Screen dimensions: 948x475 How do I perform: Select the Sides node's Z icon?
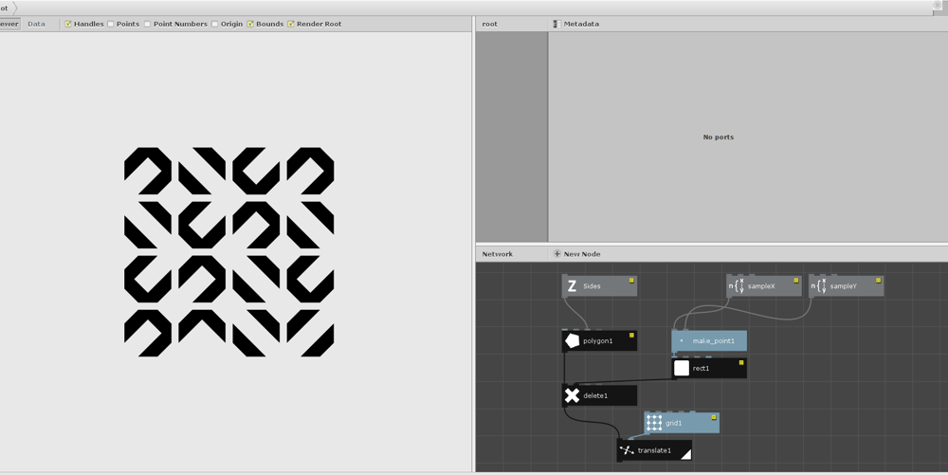tap(572, 286)
